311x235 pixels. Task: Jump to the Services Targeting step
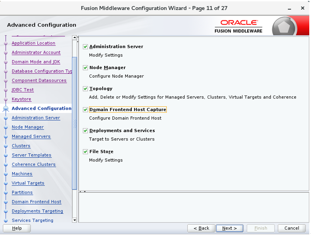(32, 220)
